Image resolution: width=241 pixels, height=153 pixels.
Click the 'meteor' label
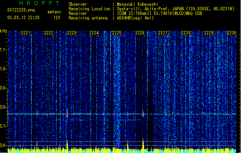(54, 12)
